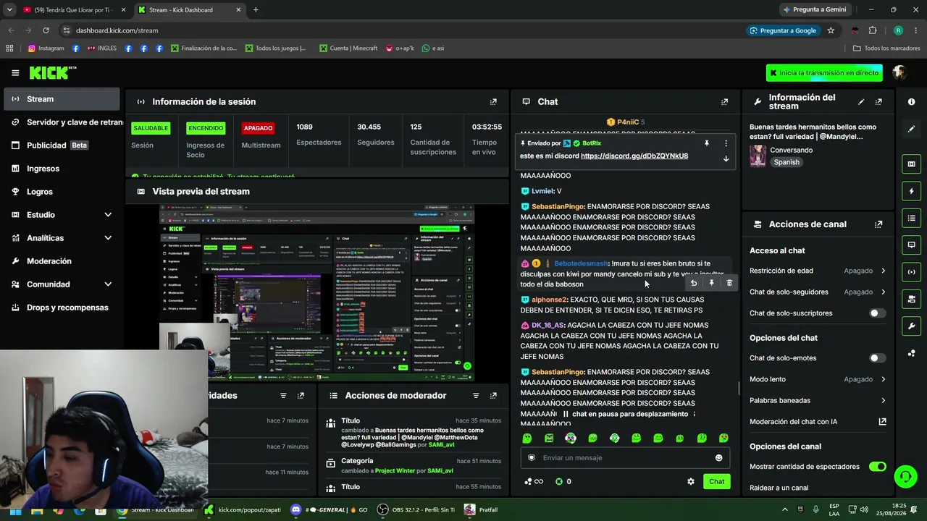Image resolution: width=927 pixels, height=521 pixels.
Task: Reply to the Bebotedesmash message
Action: (694, 283)
